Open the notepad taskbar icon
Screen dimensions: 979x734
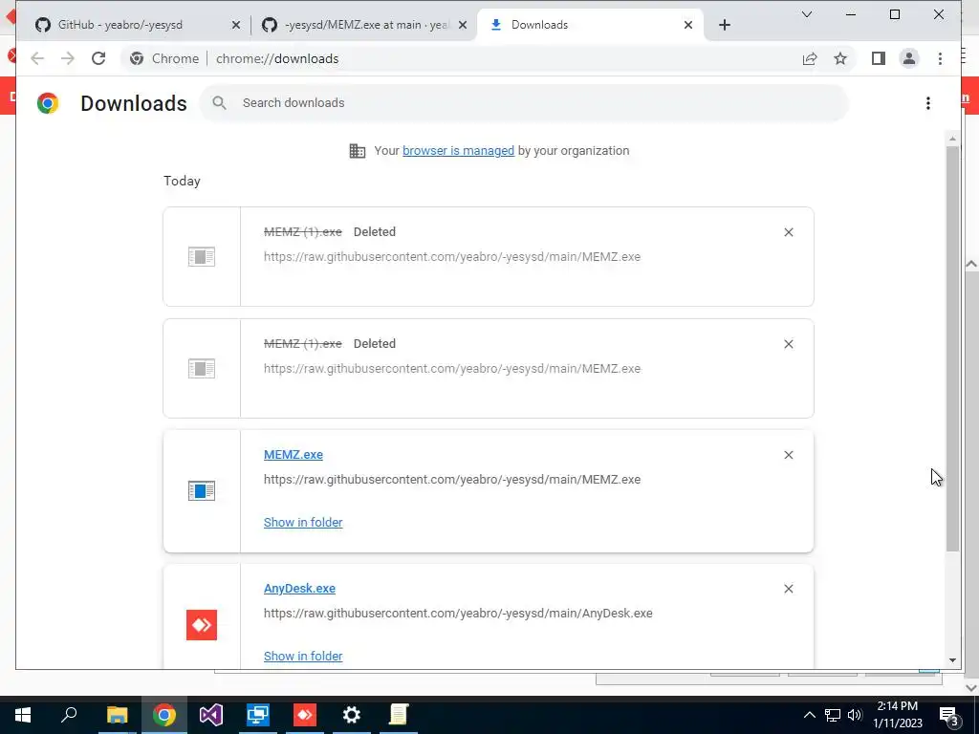tap(399, 715)
